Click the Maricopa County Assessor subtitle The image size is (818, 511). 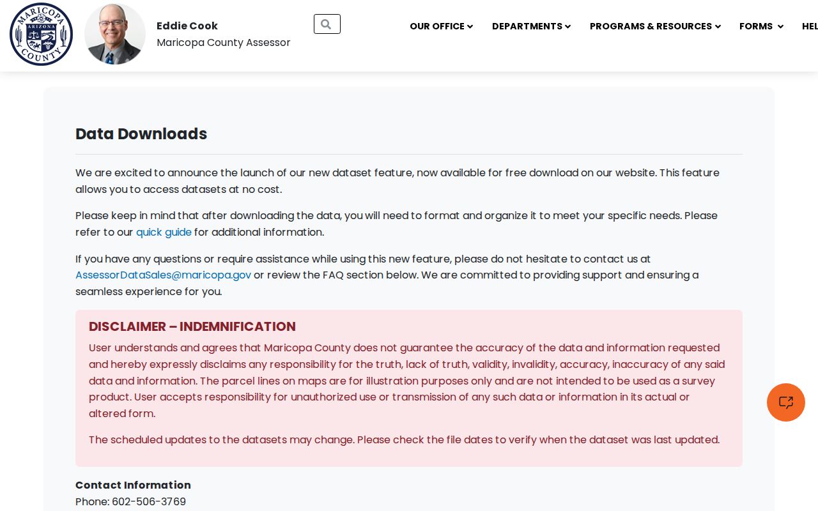pos(224,42)
